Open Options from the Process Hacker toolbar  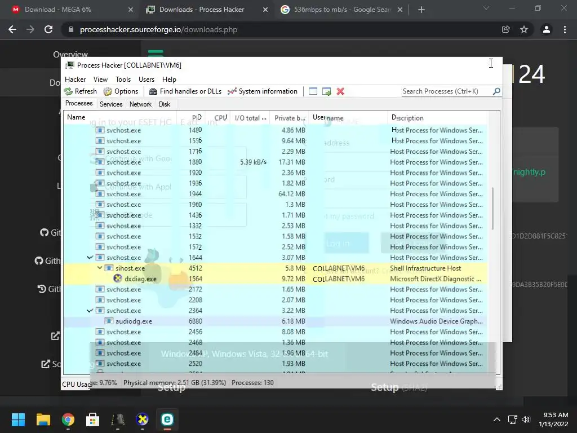click(121, 91)
